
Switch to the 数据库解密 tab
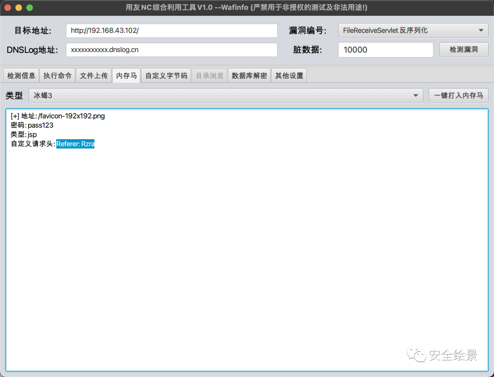(x=249, y=76)
